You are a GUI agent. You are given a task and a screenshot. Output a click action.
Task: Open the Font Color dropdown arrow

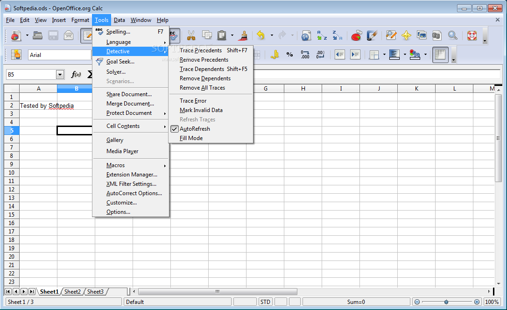click(425, 55)
